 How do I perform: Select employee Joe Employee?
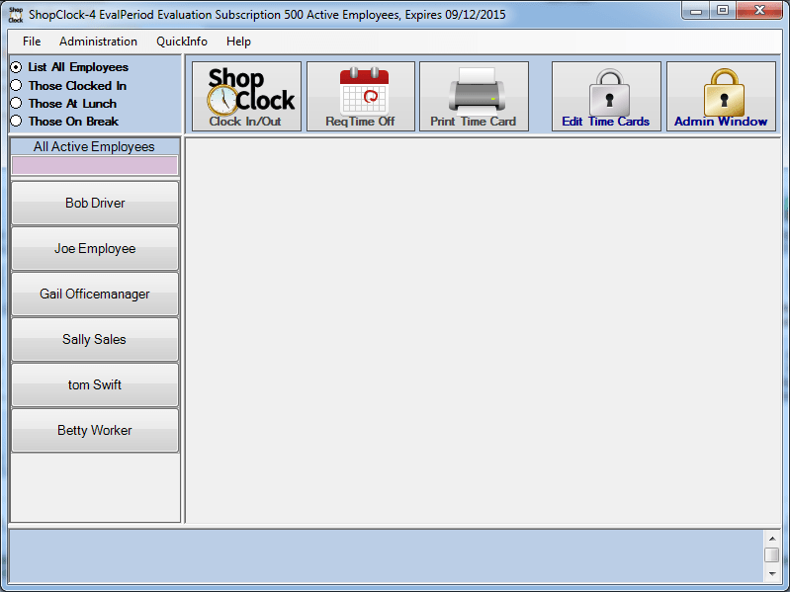(x=95, y=248)
